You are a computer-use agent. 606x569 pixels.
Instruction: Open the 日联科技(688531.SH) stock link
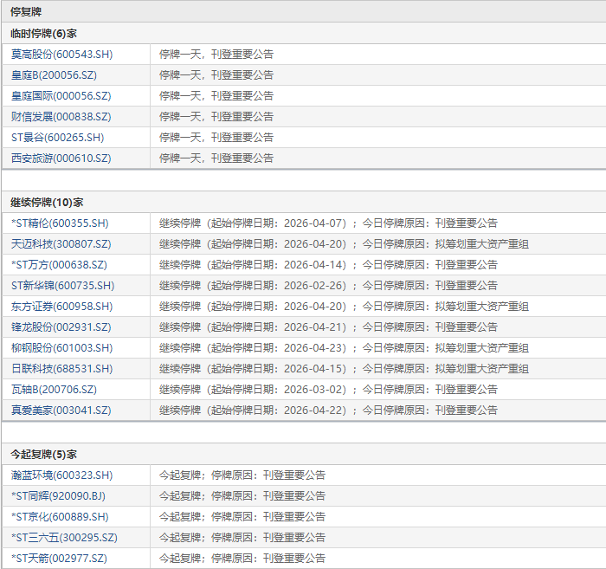click(x=61, y=369)
